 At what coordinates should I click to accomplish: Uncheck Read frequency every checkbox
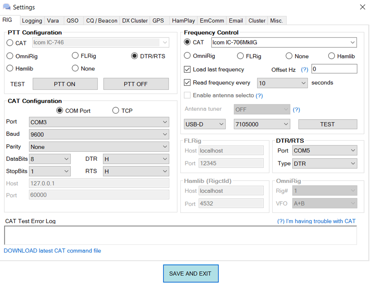click(x=187, y=83)
